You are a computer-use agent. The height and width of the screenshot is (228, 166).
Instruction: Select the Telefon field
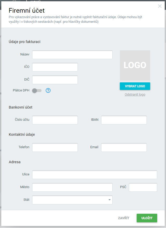tap(55, 147)
